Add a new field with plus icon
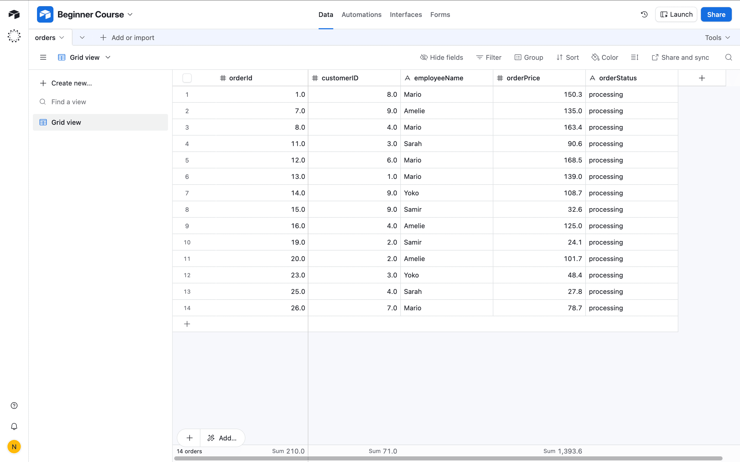 (x=702, y=78)
